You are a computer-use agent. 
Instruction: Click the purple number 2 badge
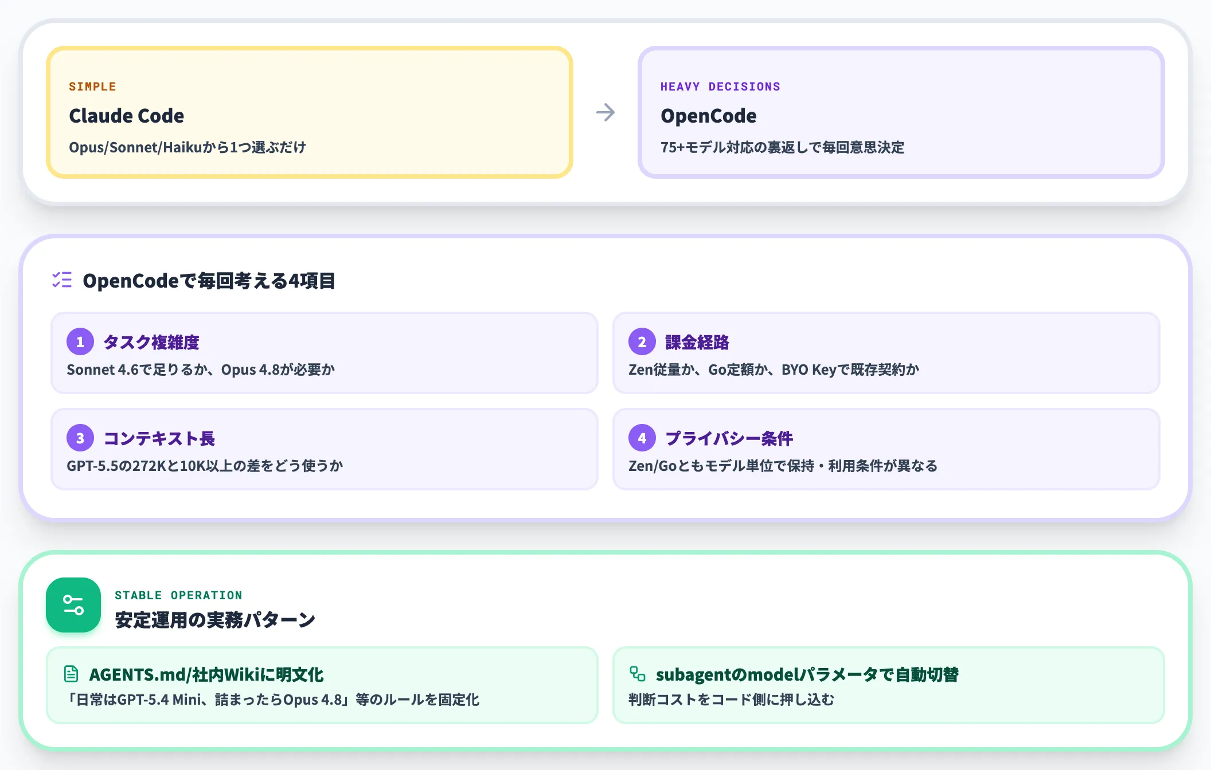click(x=642, y=342)
